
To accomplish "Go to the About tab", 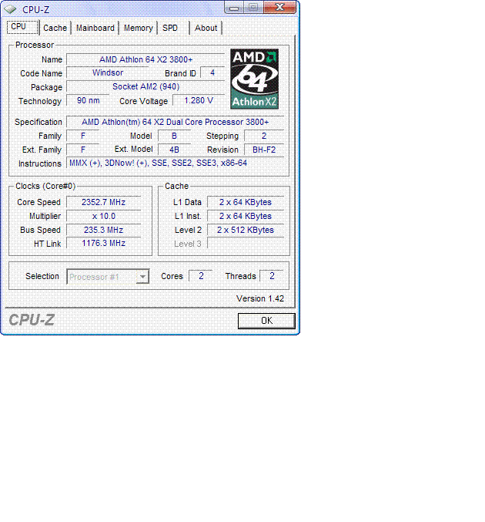I will pos(206,28).
